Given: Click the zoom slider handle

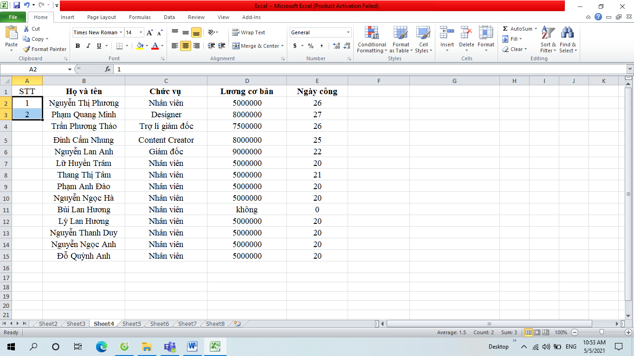Looking at the screenshot, I should [602, 332].
